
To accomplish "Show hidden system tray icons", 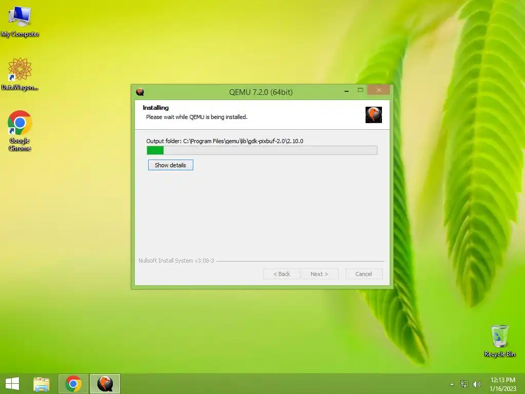I will point(452,384).
